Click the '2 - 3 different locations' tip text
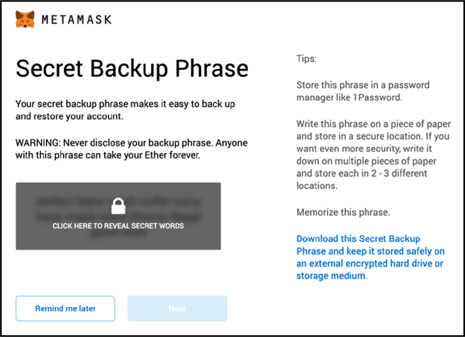Image resolution: width=465 pixels, height=337 pixels. coord(362,180)
